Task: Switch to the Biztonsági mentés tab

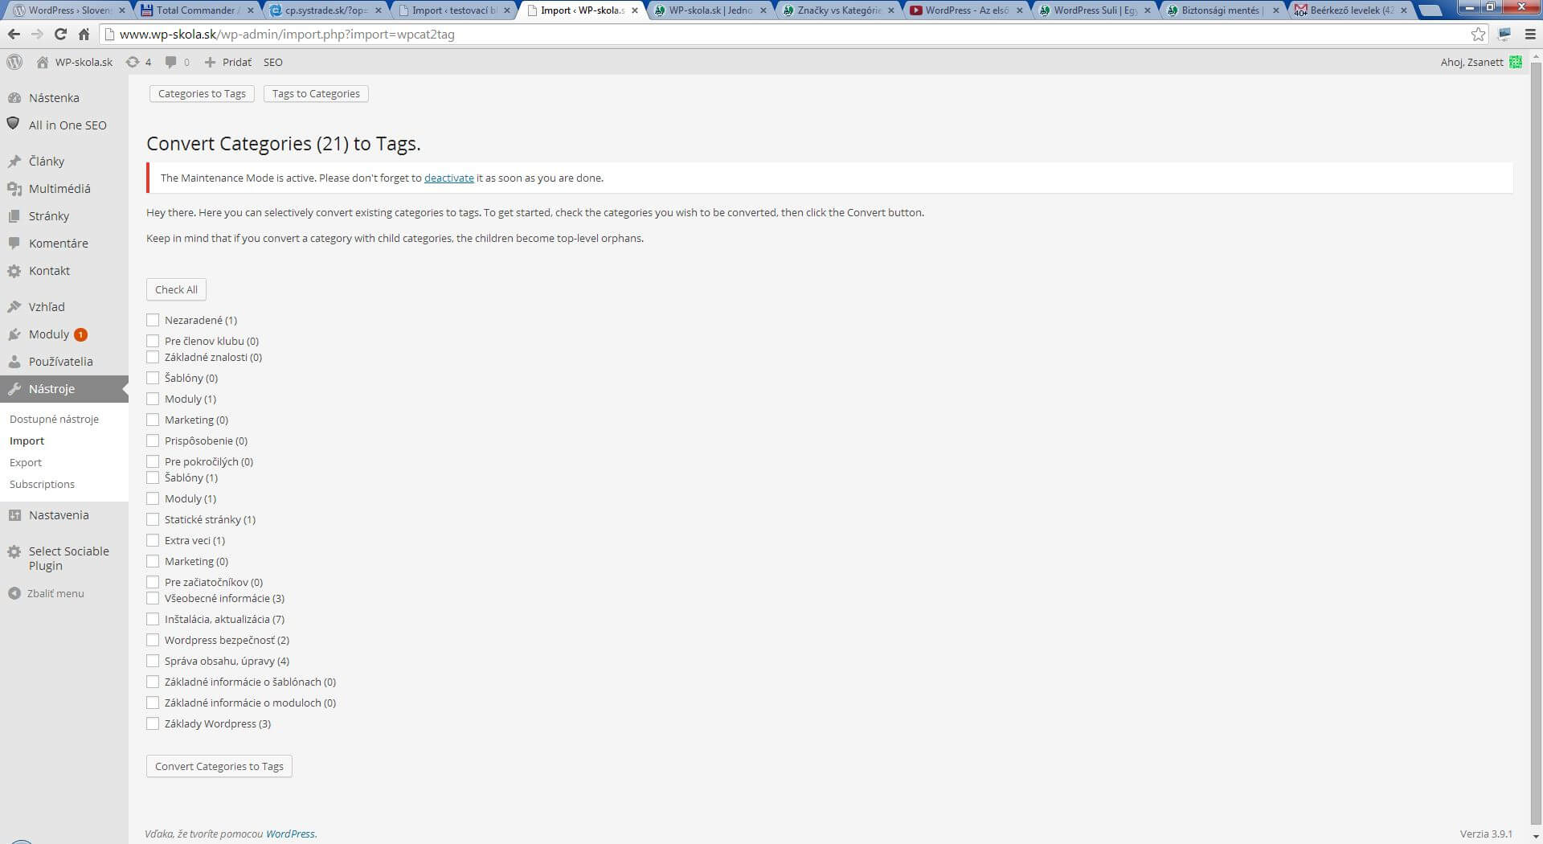Action: coord(1222,10)
